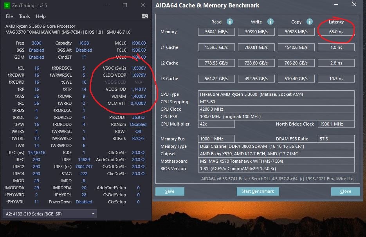Click the CPU Stepping value MTS-B0
The width and height of the screenshot is (366, 237).
tap(276, 102)
